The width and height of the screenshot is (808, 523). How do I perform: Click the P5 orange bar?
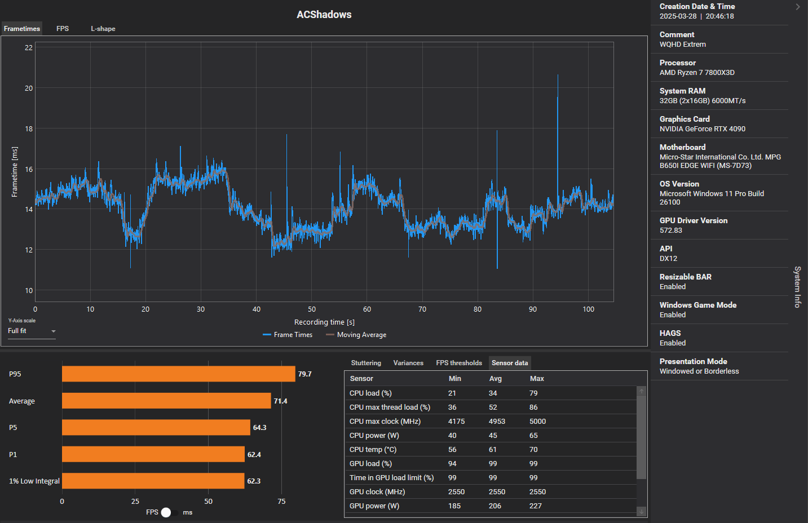[156, 427]
